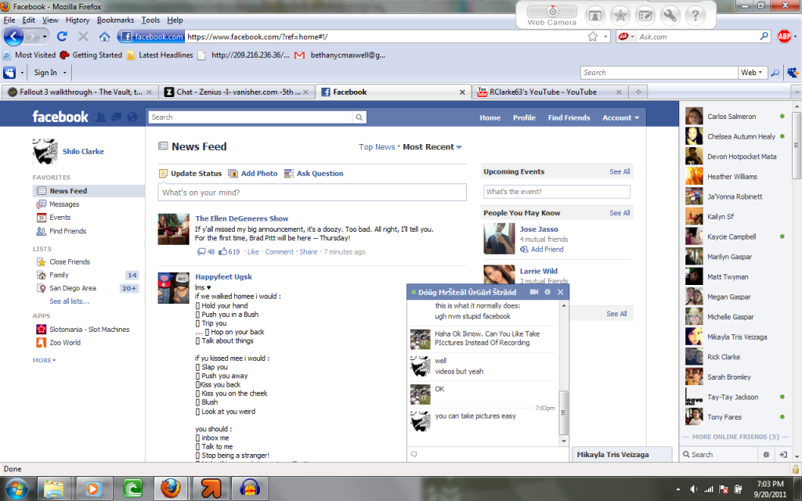Screen dimensions: 802x501
Task: Click the What's the event input field
Action: coord(557,192)
